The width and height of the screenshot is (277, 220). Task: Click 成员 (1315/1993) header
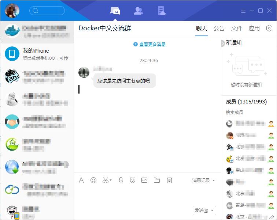(x=246, y=102)
